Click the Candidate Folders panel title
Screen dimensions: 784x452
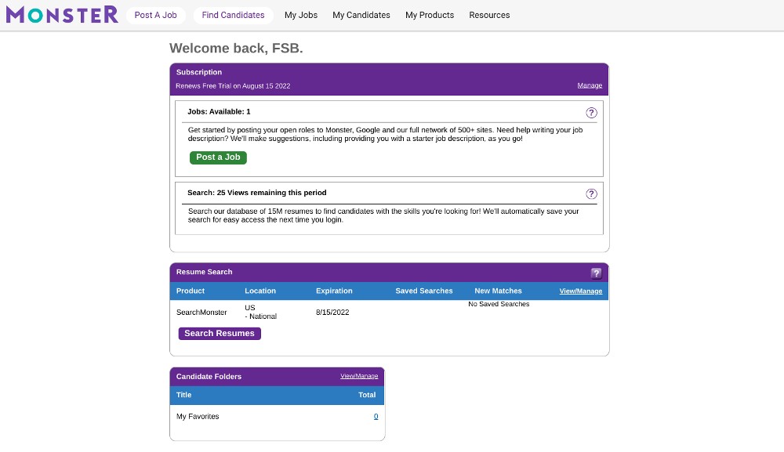209,377
